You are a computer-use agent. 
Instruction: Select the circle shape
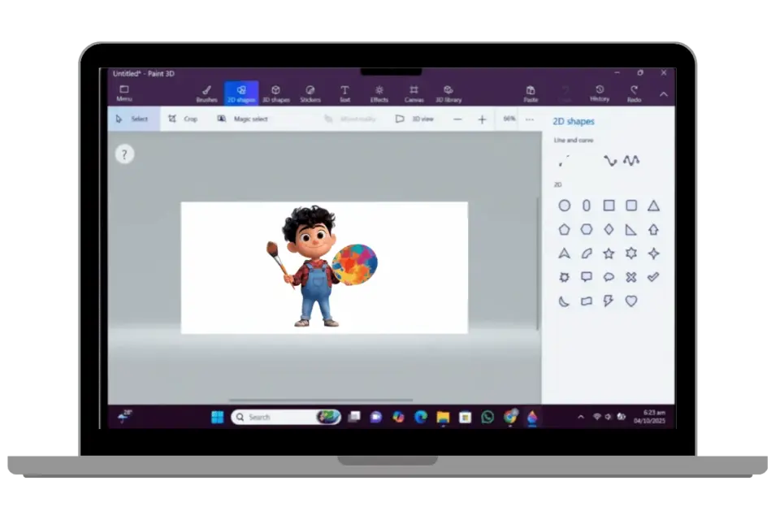pos(564,206)
